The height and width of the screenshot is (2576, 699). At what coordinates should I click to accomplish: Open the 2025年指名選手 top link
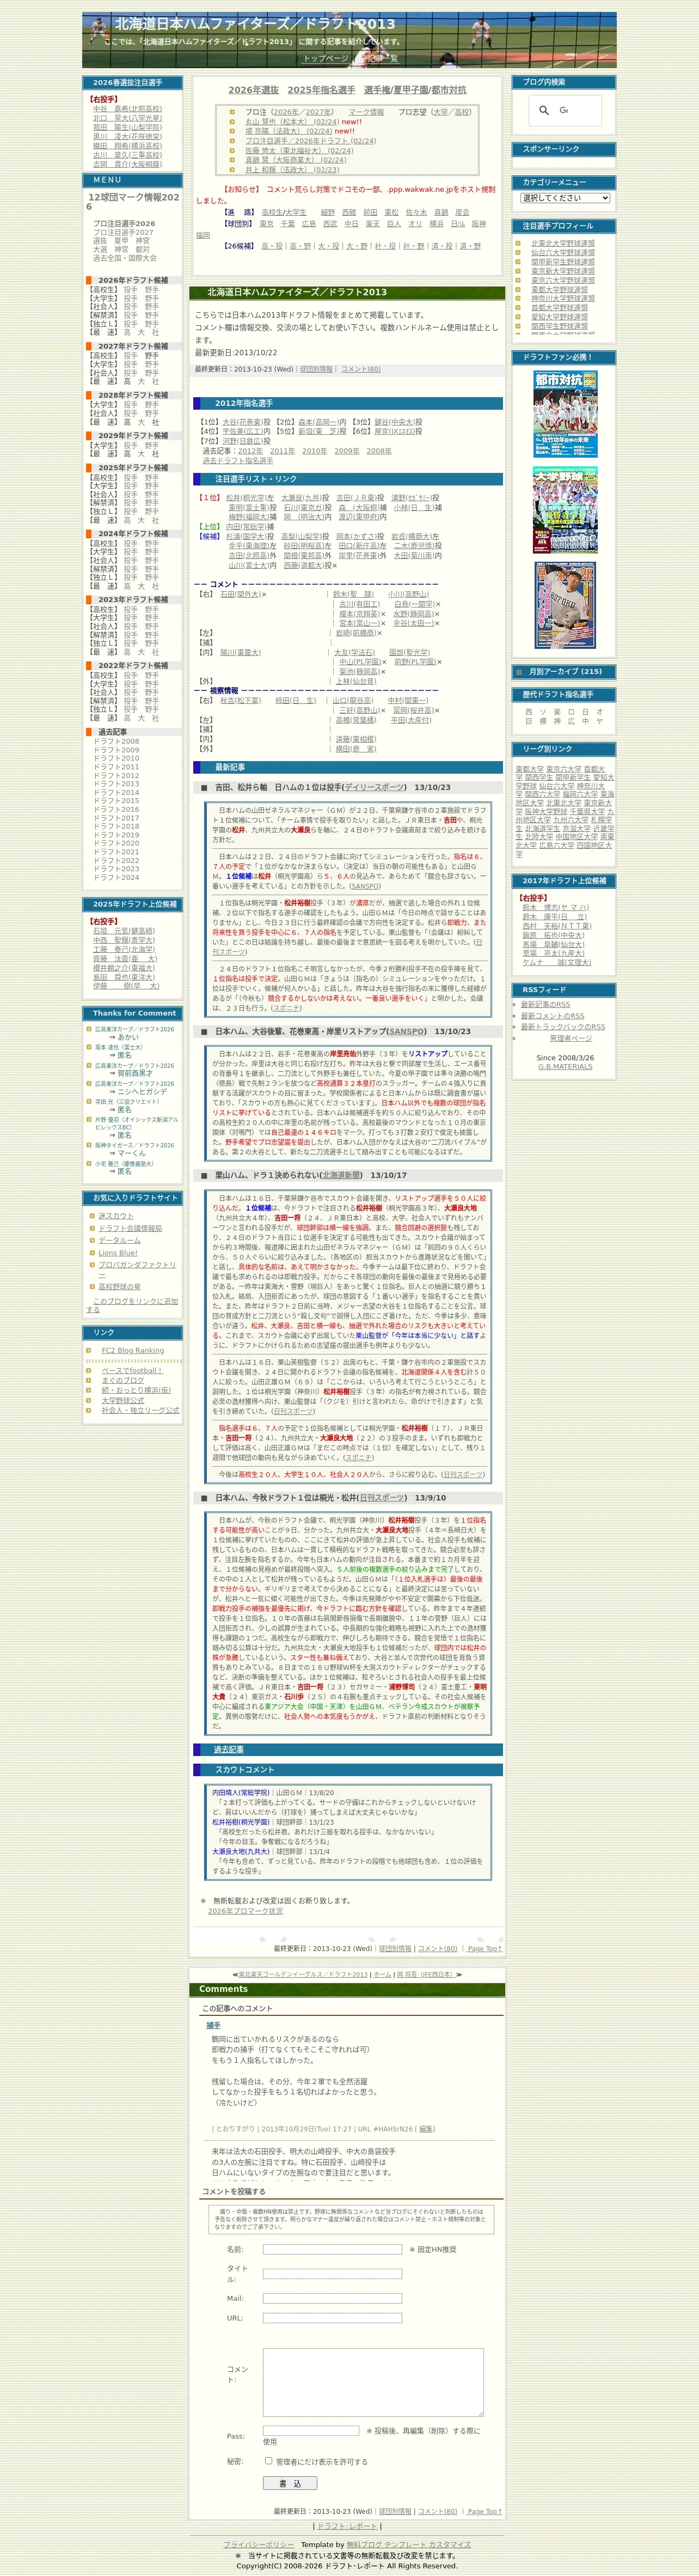322,90
